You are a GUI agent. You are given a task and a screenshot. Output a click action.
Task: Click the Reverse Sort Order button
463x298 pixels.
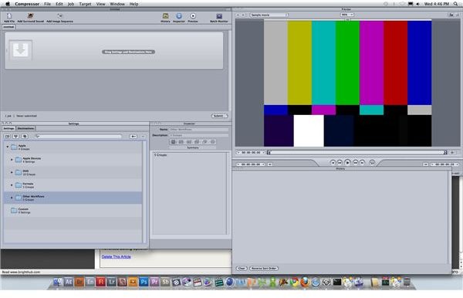264,268
